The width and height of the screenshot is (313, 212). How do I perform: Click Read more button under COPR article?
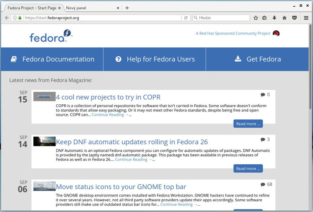coord(248,124)
